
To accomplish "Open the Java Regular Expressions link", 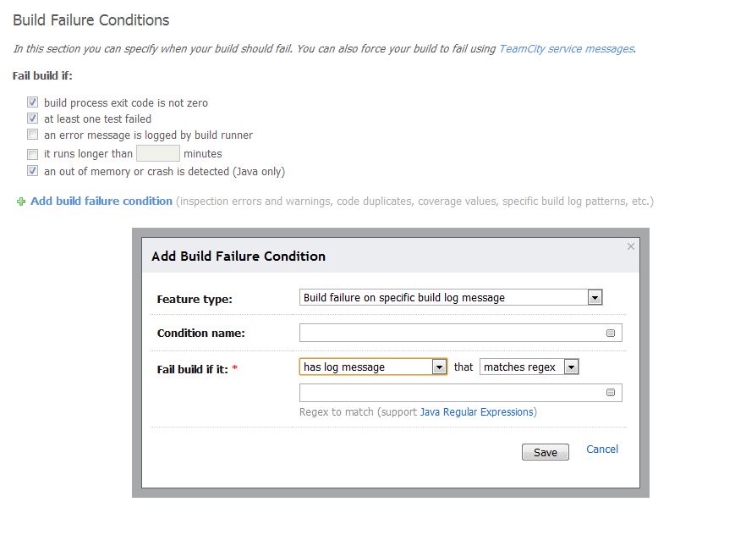I will tap(477, 412).
